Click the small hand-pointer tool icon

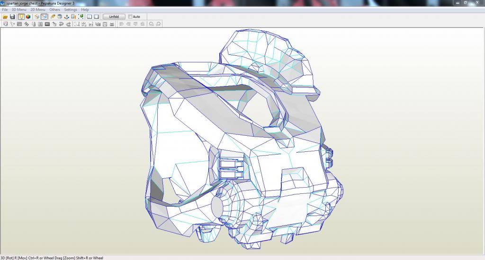click(54, 24)
